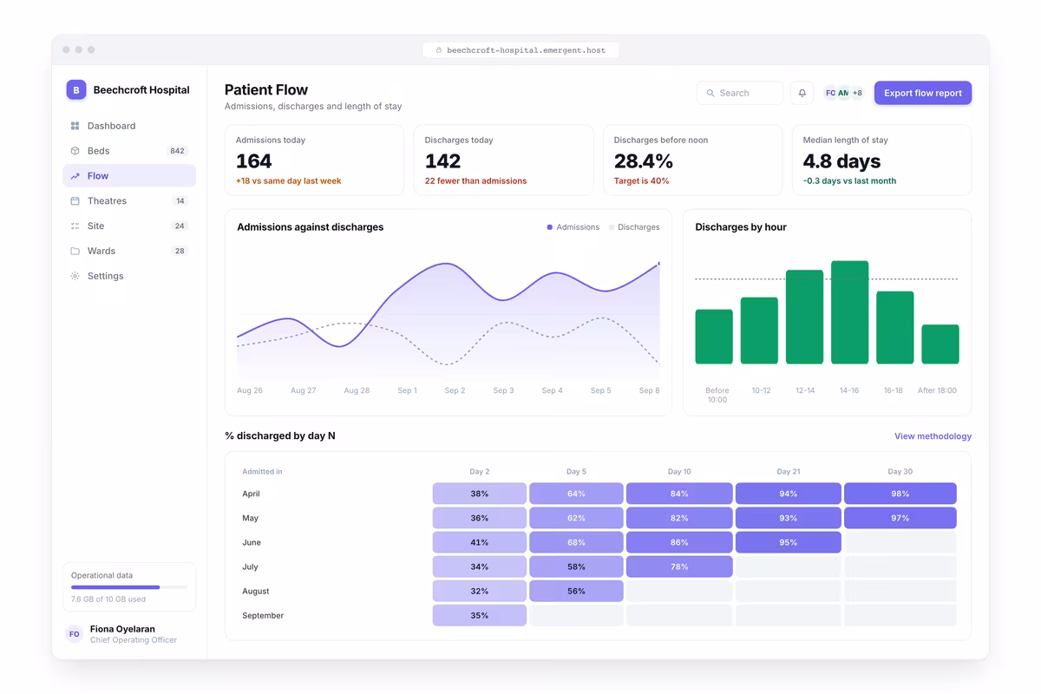Click the Site icon in sidebar
The height and width of the screenshot is (694, 1041).
75,226
